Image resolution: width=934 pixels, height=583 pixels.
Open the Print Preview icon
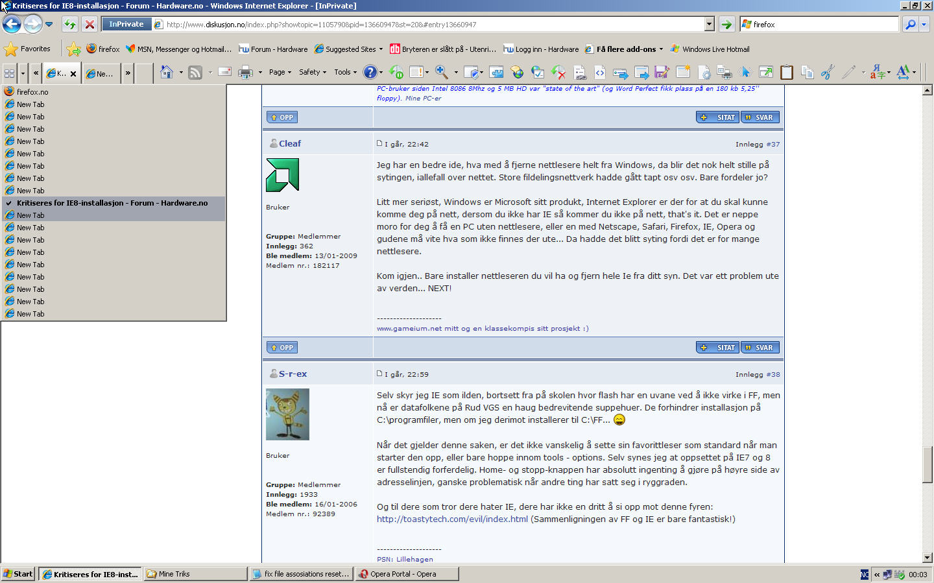coord(724,72)
